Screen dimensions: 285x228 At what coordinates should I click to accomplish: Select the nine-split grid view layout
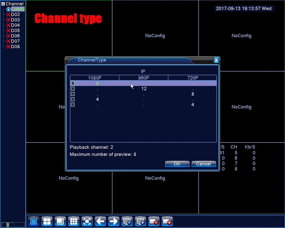point(74,221)
